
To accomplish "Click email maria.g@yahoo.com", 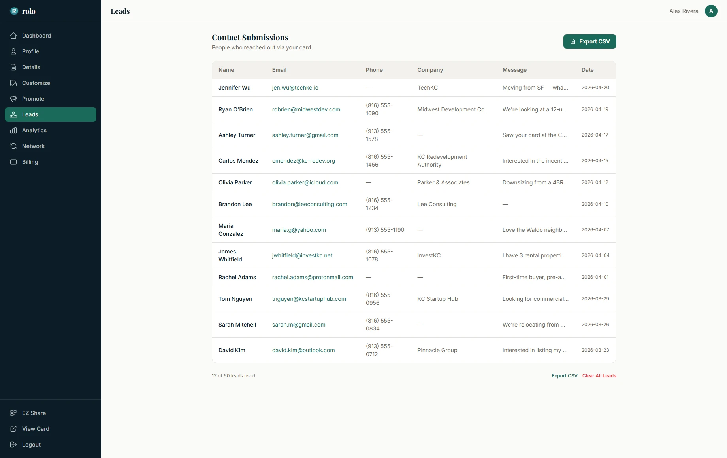I will click(x=299, y=230).
